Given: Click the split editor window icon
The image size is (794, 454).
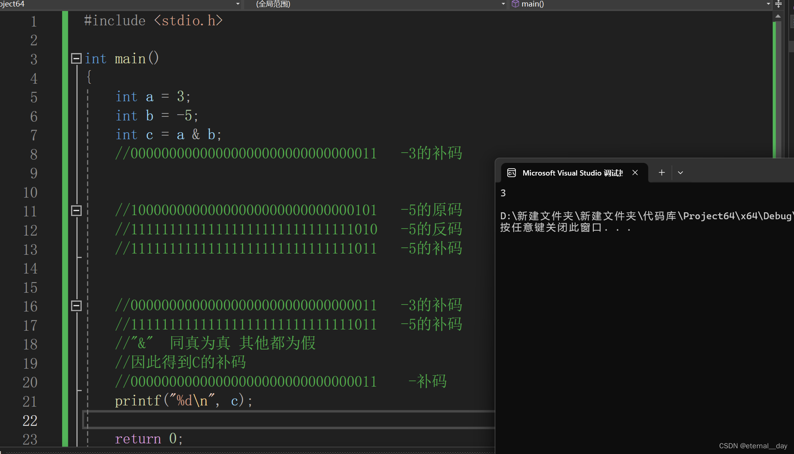Looking at the screenshot, I should click(778, 4).
